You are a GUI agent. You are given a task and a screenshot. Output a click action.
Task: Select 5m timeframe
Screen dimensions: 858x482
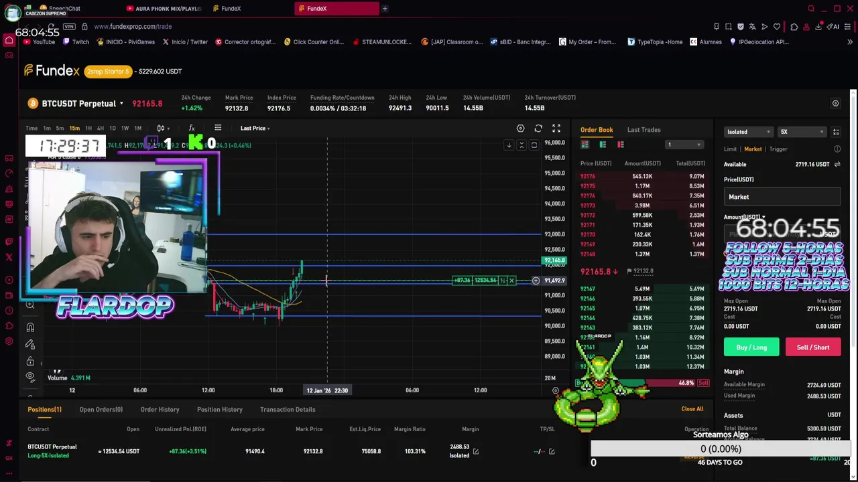[x=60, y=129]
